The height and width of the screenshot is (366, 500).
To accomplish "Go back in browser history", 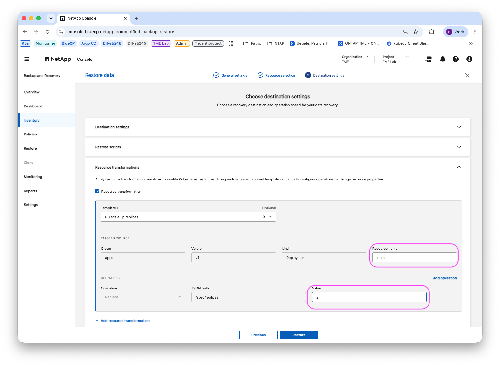I will (25, 32).
